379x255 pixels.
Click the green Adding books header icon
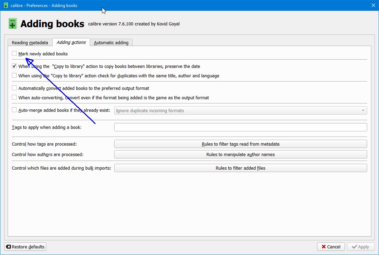13,24
